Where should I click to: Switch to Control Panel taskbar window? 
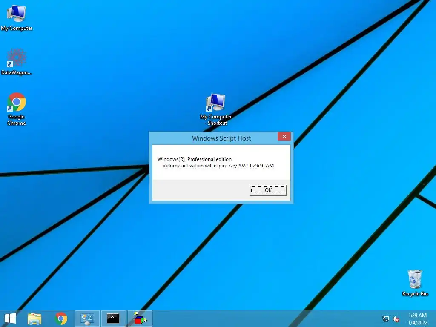pos(87,318)
